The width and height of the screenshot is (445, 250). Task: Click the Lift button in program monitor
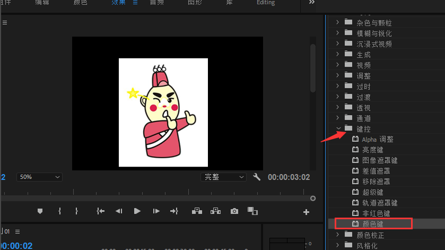197,211
